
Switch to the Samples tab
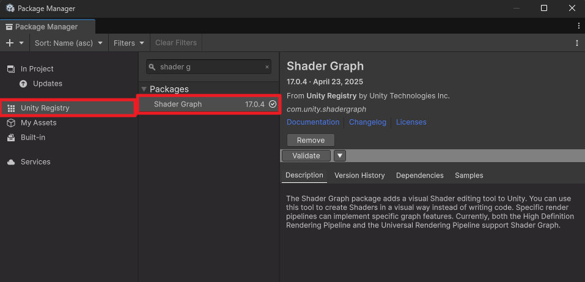click(469, 176)
